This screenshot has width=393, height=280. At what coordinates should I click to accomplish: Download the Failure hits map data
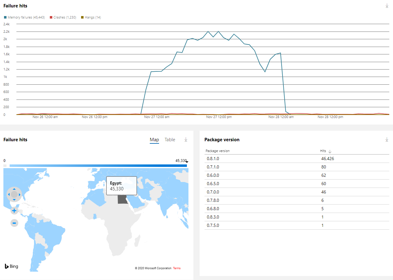[186, 139]
